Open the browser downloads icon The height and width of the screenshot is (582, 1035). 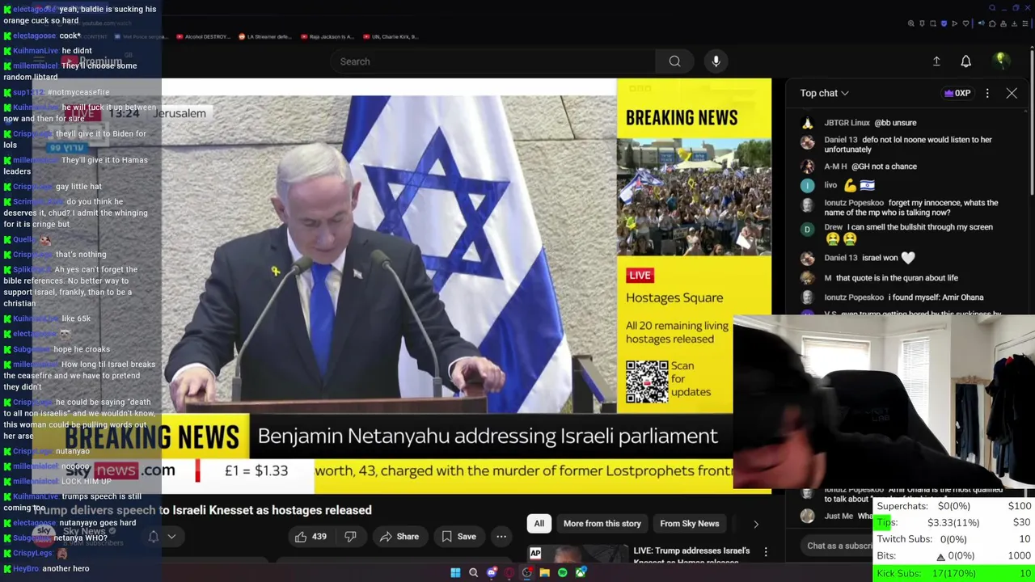coord(1014,23)
